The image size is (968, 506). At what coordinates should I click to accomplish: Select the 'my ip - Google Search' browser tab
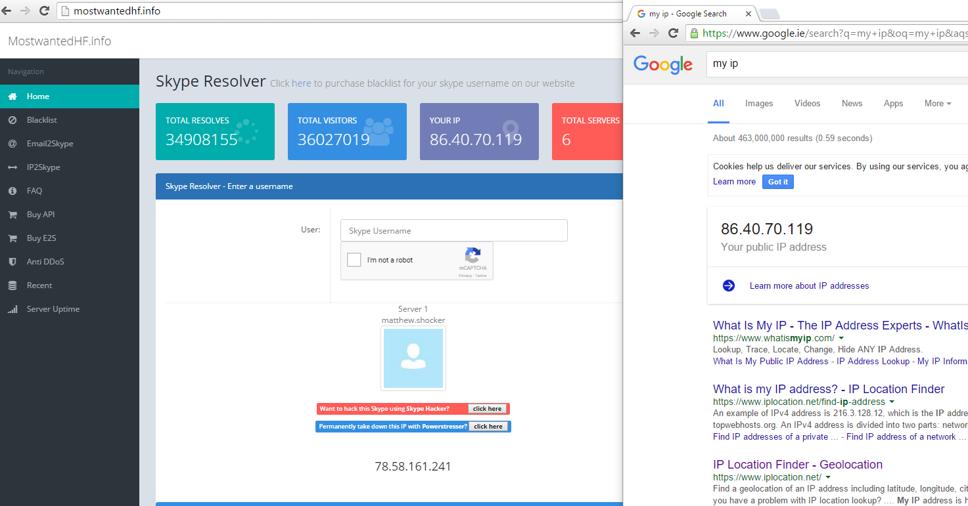(693, 14)
